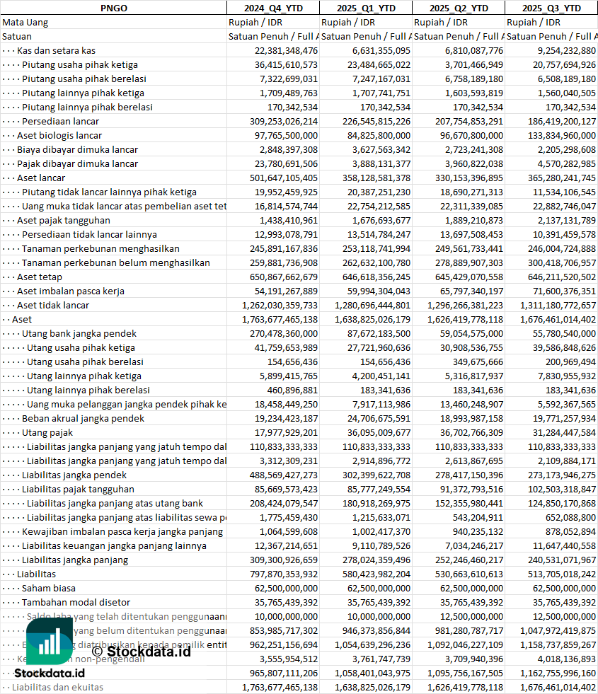Select cell value 102,503,318,847

pyautogui.click(x=562, y=489)
